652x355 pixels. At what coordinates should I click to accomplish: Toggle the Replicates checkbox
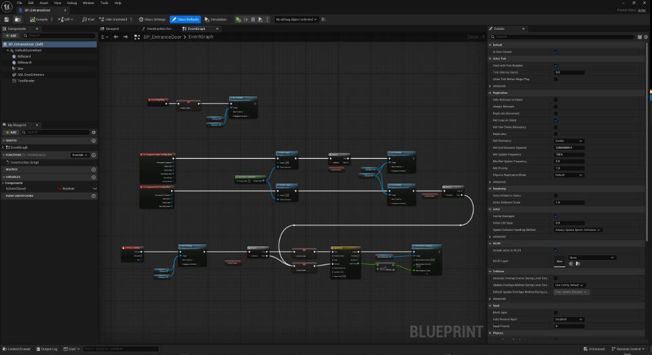[556, 134]
